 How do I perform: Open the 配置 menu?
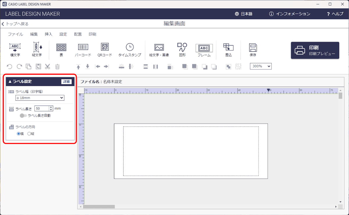pyautogui.click(x=78, y=34)
